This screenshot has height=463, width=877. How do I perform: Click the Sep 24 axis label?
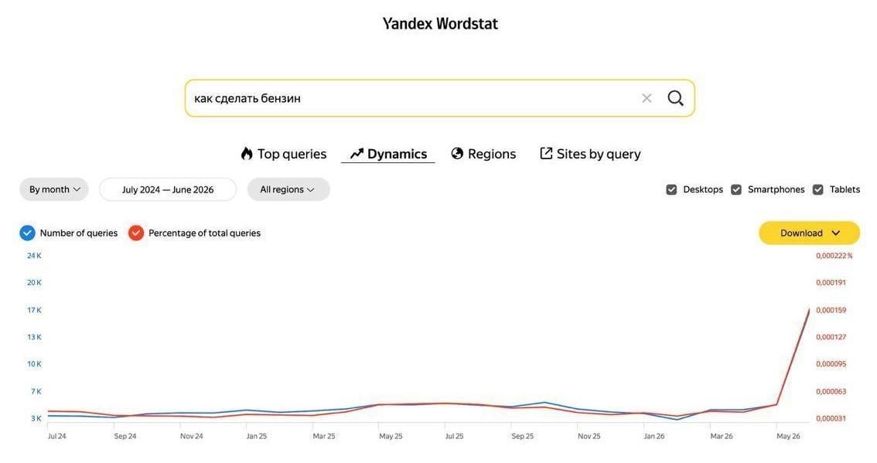tap(125, 436)
